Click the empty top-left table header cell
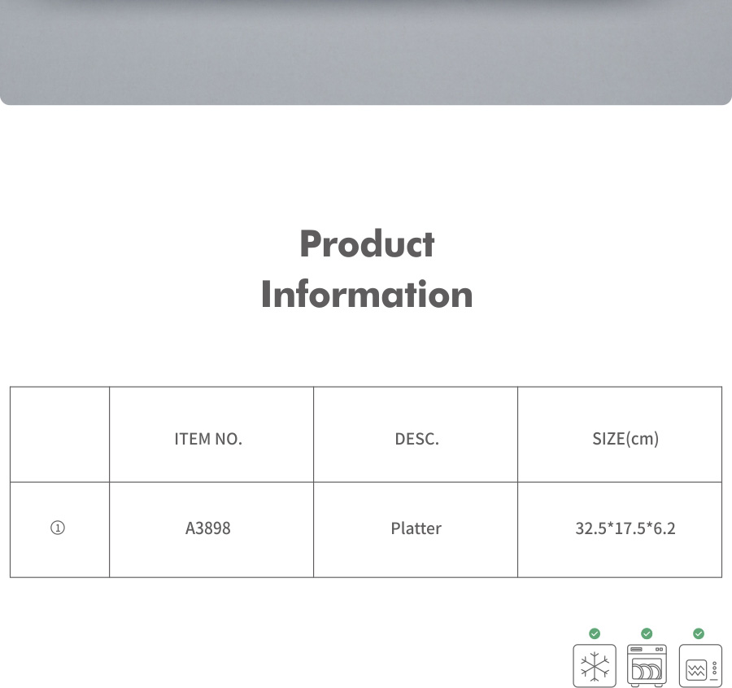The image size is (732, 688). 59,435
